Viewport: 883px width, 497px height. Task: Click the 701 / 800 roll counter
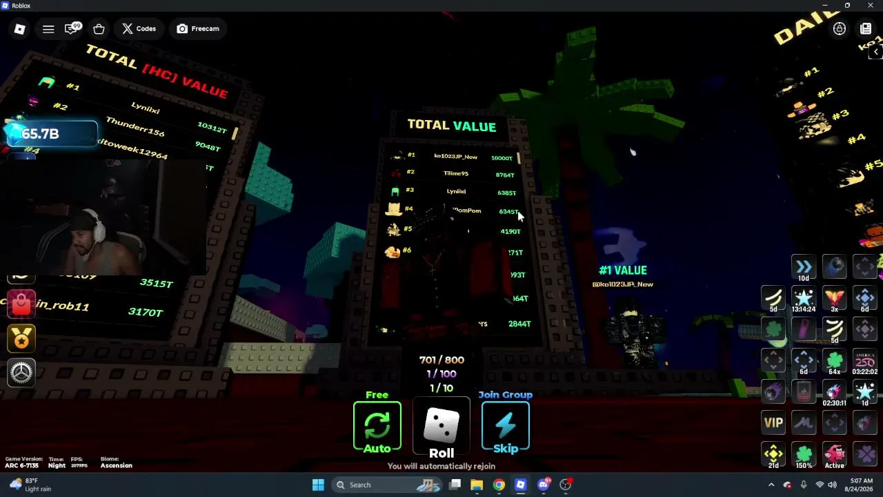coord(441,360)
